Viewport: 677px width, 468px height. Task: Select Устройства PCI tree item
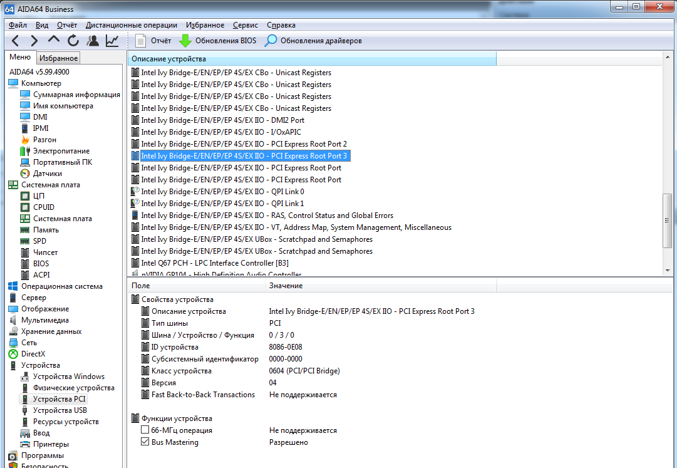click(59, 399)
